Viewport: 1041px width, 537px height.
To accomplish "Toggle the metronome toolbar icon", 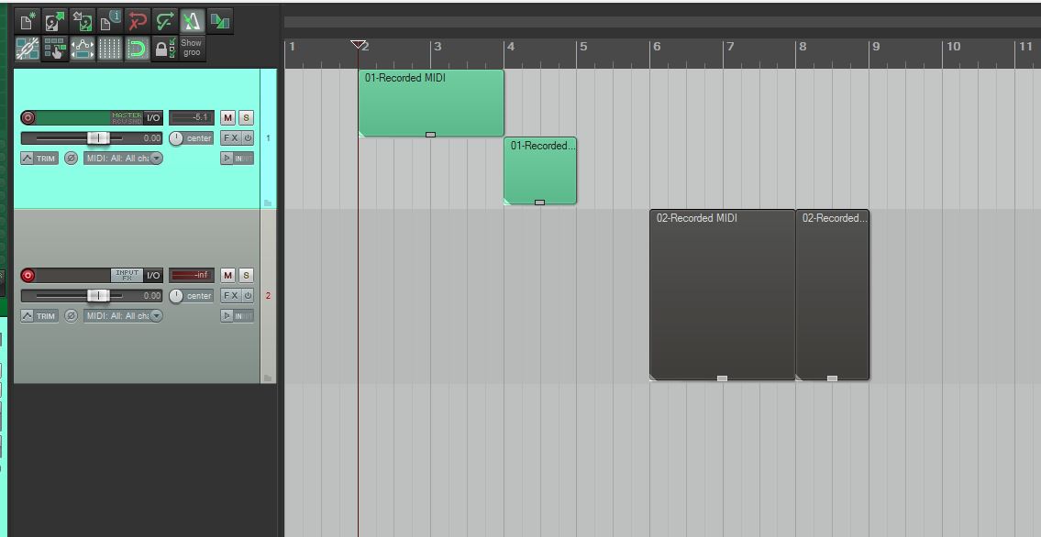I will tap(192, 22).
